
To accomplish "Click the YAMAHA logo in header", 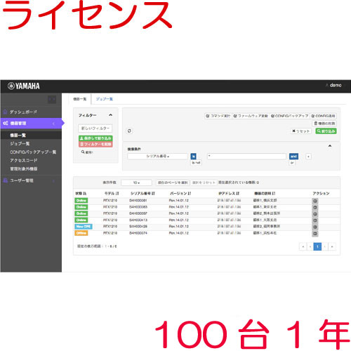I will point(24,86).
